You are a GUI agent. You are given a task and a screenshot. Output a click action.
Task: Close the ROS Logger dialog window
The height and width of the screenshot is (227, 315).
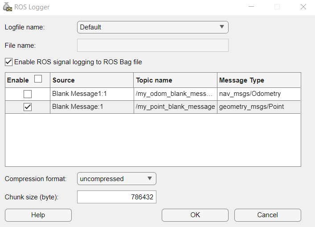point(303,7)
